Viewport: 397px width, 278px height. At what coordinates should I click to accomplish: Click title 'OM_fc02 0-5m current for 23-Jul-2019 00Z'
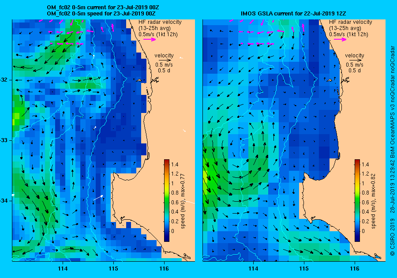tap(103, 8)
